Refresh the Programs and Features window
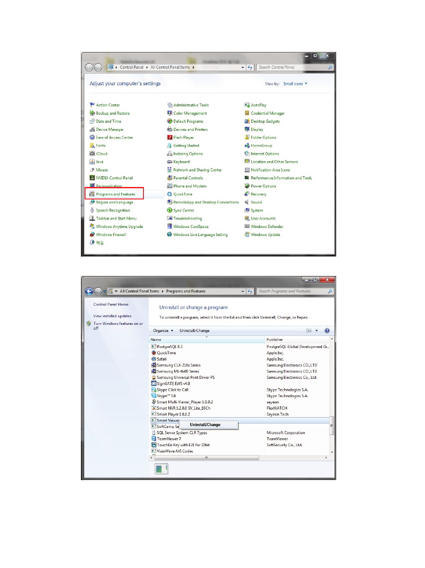The height and width of the screenshot is (568, 425). tap(250, 291)
